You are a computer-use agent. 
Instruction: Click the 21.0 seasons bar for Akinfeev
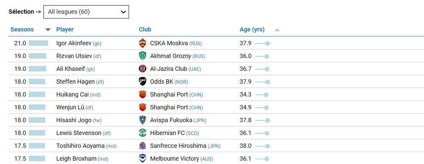pyautogui.click(x=39, y=43)
